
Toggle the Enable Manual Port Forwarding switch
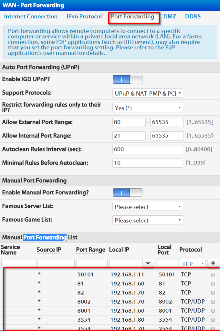[128, 192]
